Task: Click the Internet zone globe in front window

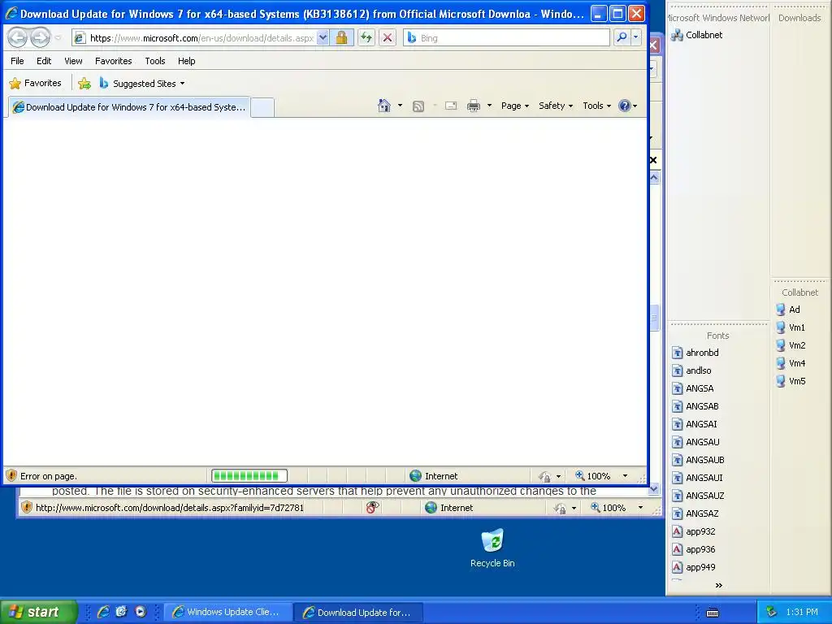Action: pyautogui.click(x=416, y=476)
